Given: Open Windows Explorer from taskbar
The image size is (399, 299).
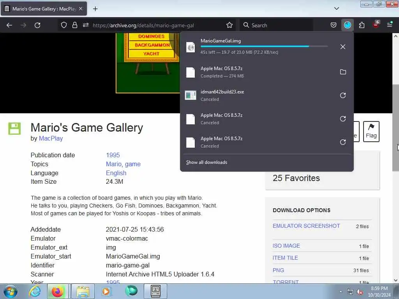Looking at the screenshot, I should (83, 291).
